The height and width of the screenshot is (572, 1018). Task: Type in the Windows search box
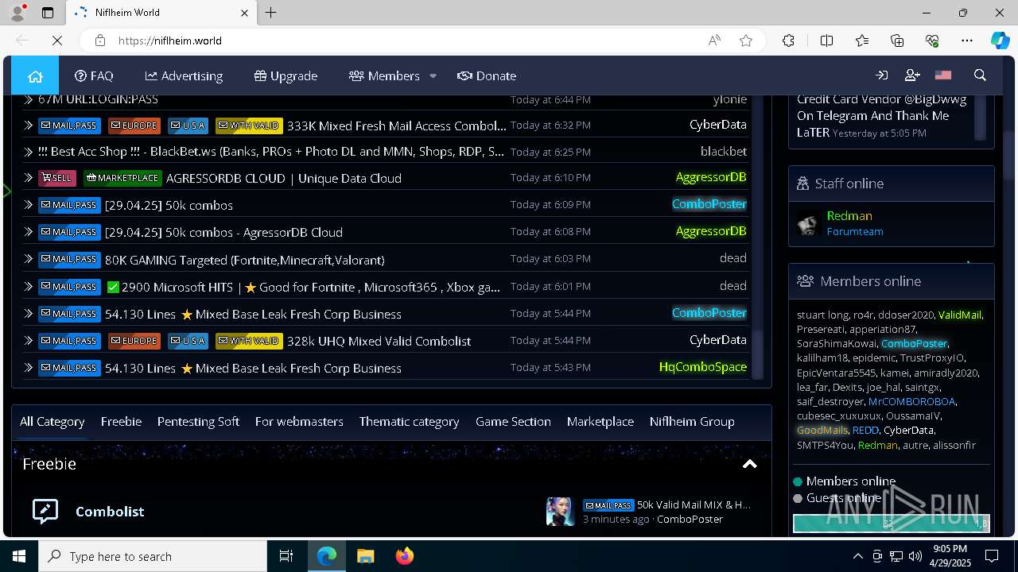153,556
